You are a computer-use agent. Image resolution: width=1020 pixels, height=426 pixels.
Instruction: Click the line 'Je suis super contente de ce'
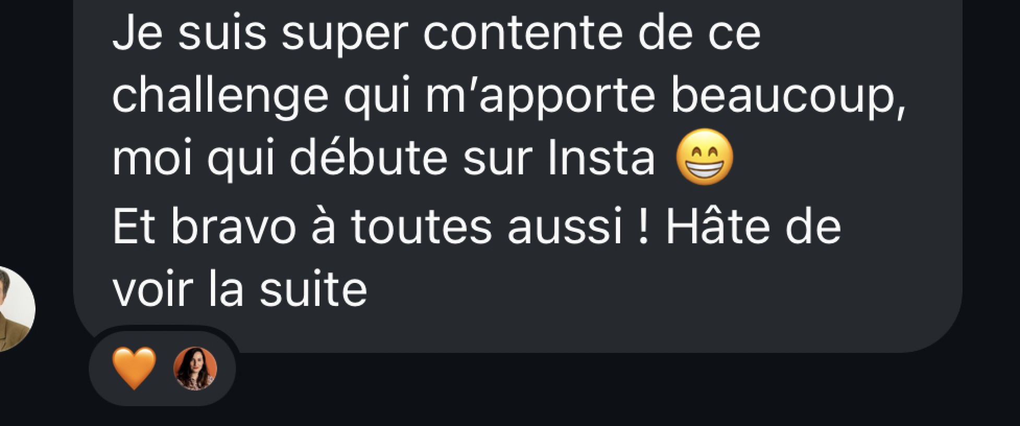[436, 34]
